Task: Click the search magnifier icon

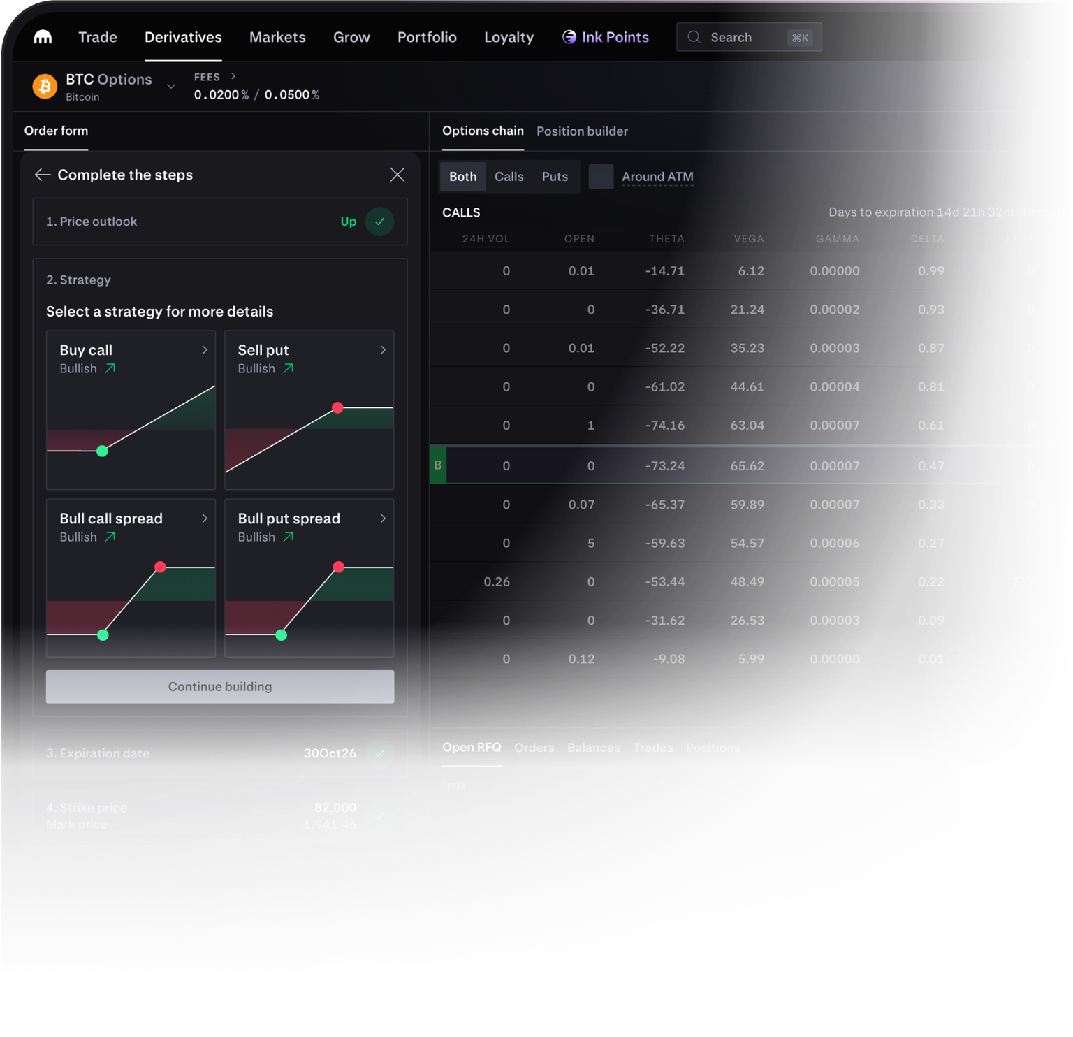Action: (x=694, y=37)
